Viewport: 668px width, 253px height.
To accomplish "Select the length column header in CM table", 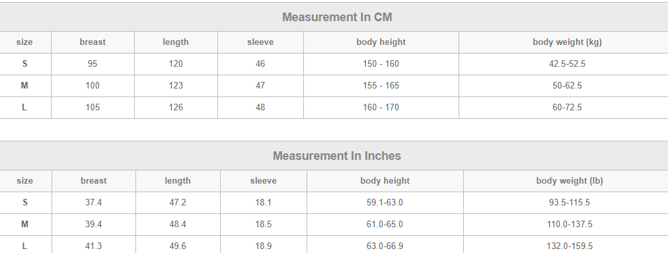I will (x=176, y=42).
